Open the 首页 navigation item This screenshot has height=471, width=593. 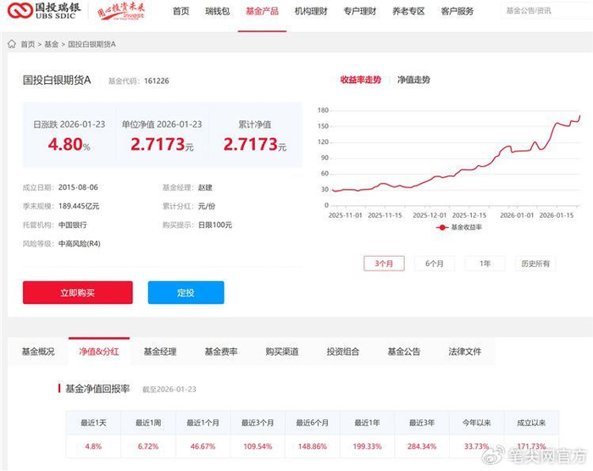point(180,11)
